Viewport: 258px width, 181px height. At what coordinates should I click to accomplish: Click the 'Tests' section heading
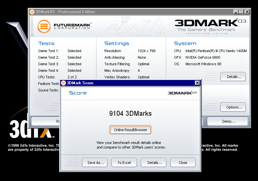(46, 43)
